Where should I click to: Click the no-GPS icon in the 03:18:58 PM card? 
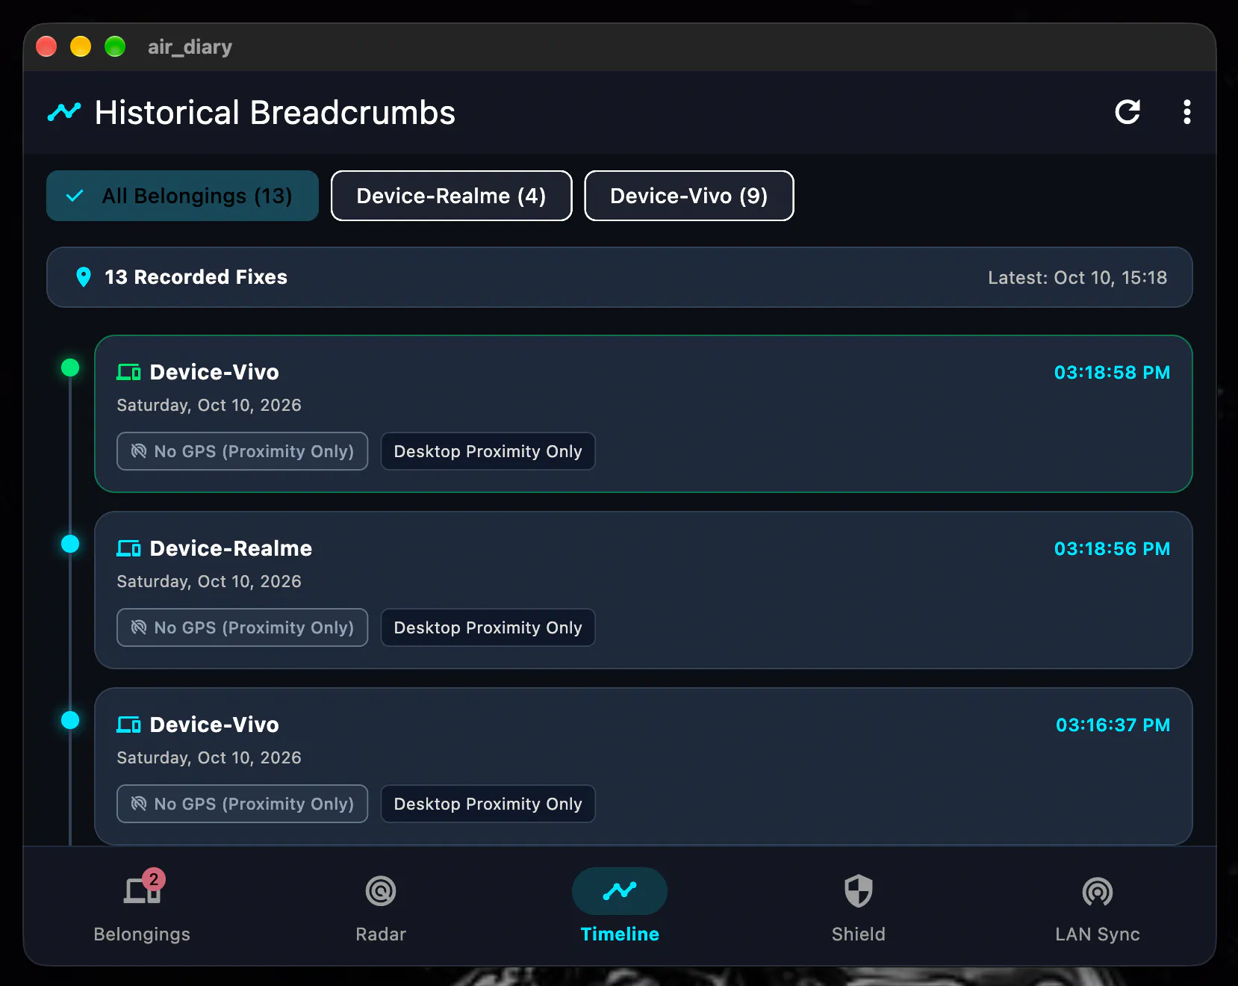click(x=139, y=451)
